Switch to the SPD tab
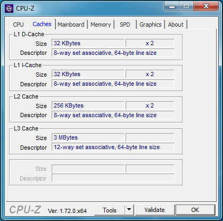 (125, 24)
